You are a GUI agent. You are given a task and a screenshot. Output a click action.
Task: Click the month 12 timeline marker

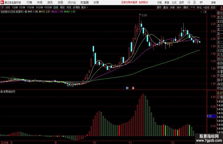[173, 143]
